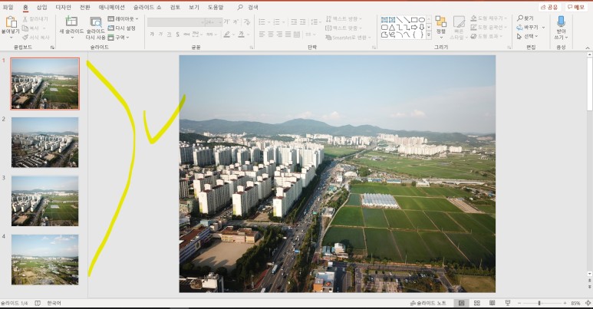The width and height of the screenshot is (593, 309).
Task: Collapse the ribbon chevron
Action: pyautogui.click(x=588, y=48)
